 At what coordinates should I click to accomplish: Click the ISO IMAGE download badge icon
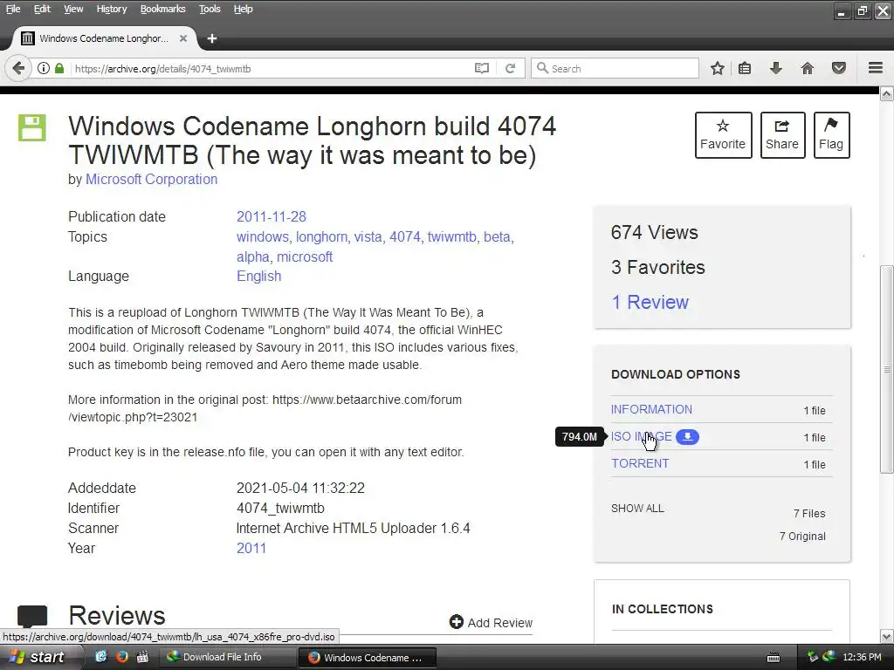(x=688, y=437)
